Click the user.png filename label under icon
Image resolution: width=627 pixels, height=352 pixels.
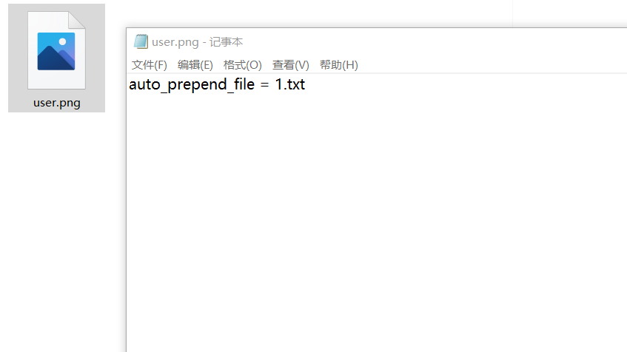pyautogui.click(x=57, y=103)
